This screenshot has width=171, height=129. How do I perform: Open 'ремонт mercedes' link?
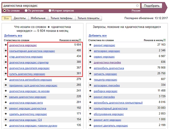tap(104, 97)
